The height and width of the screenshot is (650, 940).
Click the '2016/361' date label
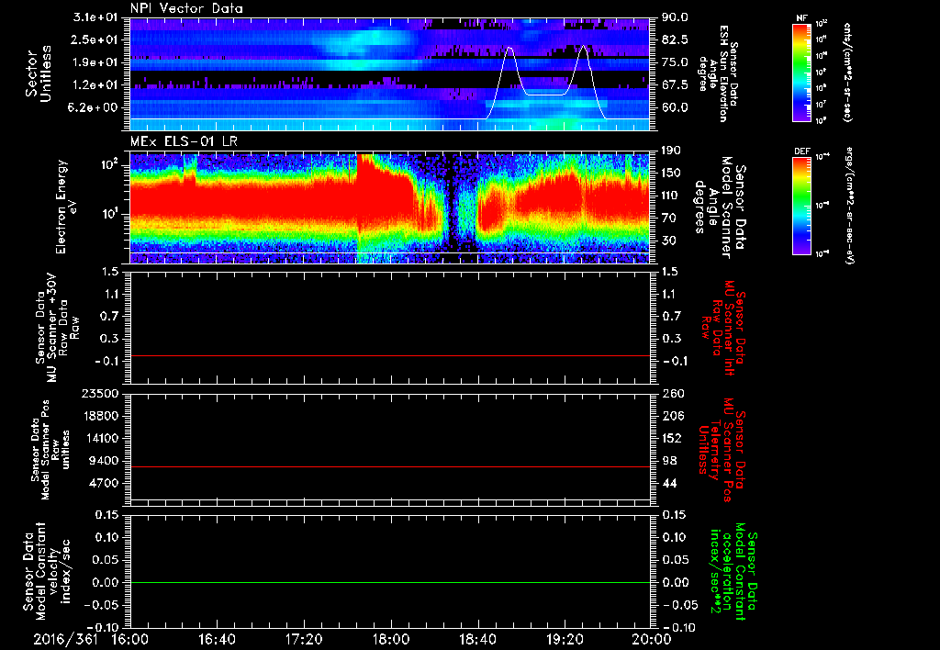point(65,639)
